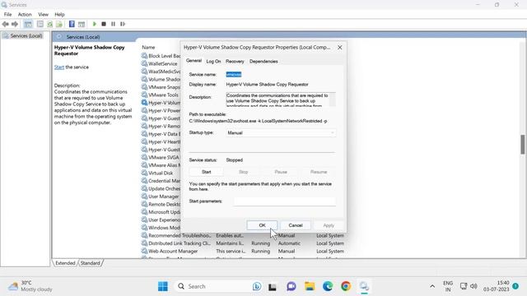The image size is (527, 296).
Task: Open the Action menu
Action: (25, 15)
